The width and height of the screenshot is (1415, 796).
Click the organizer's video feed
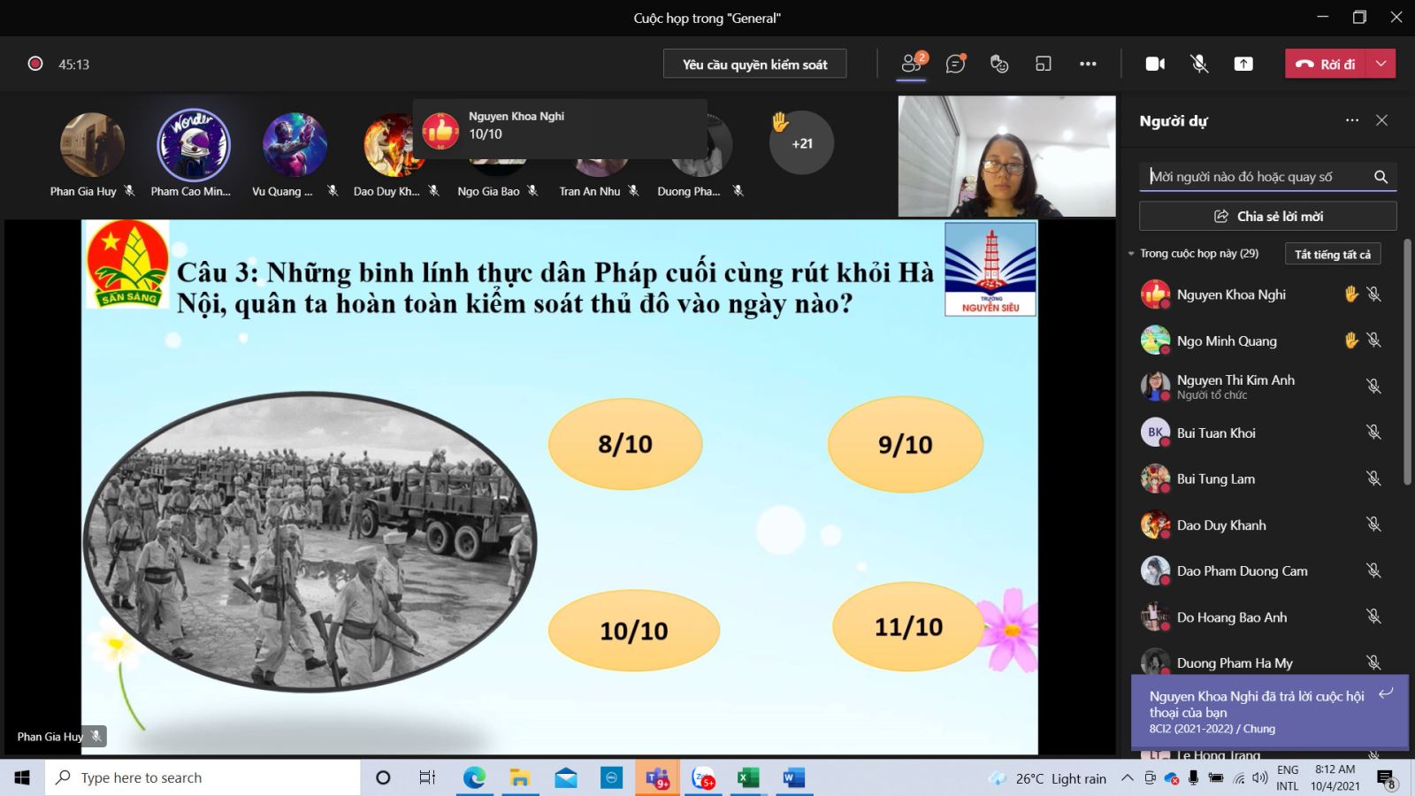tap(1007, 156)
